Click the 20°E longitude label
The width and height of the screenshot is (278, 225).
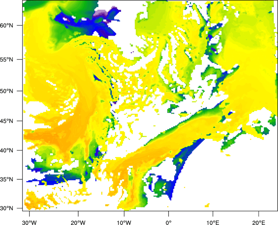click(259, 223)
